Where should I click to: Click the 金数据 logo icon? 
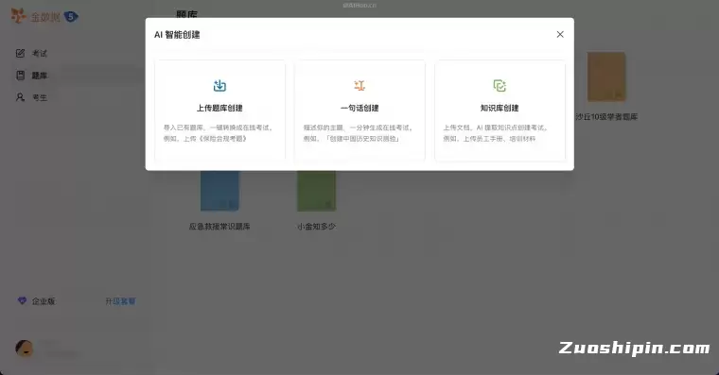pyautogui.click(x=19, y=16)
